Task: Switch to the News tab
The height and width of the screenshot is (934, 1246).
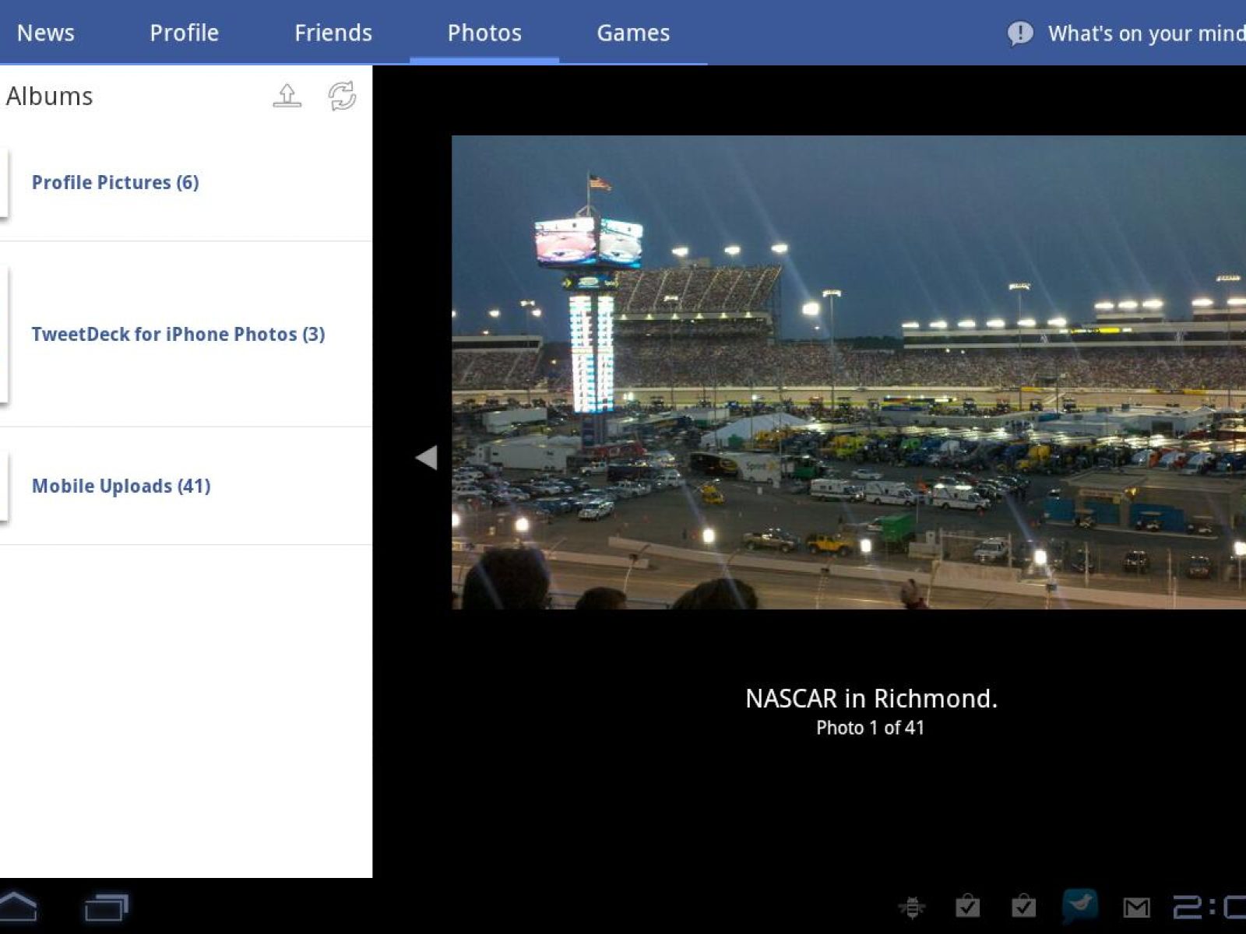Action: (46, 33)
